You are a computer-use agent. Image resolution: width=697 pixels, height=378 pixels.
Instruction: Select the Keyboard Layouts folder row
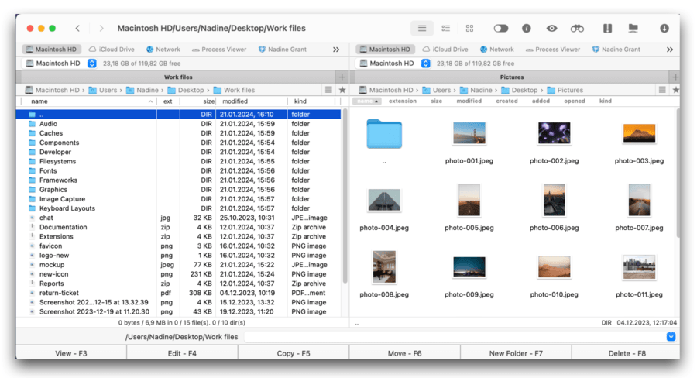tap(178, 208)
